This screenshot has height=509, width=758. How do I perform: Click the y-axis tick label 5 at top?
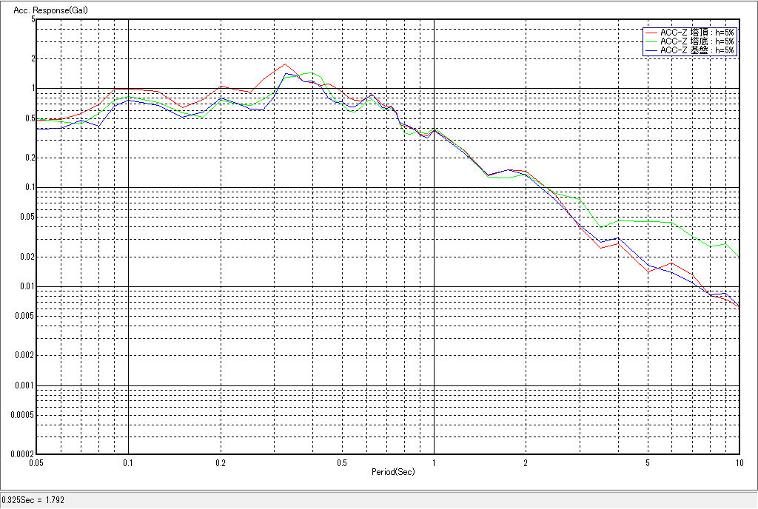33,19
